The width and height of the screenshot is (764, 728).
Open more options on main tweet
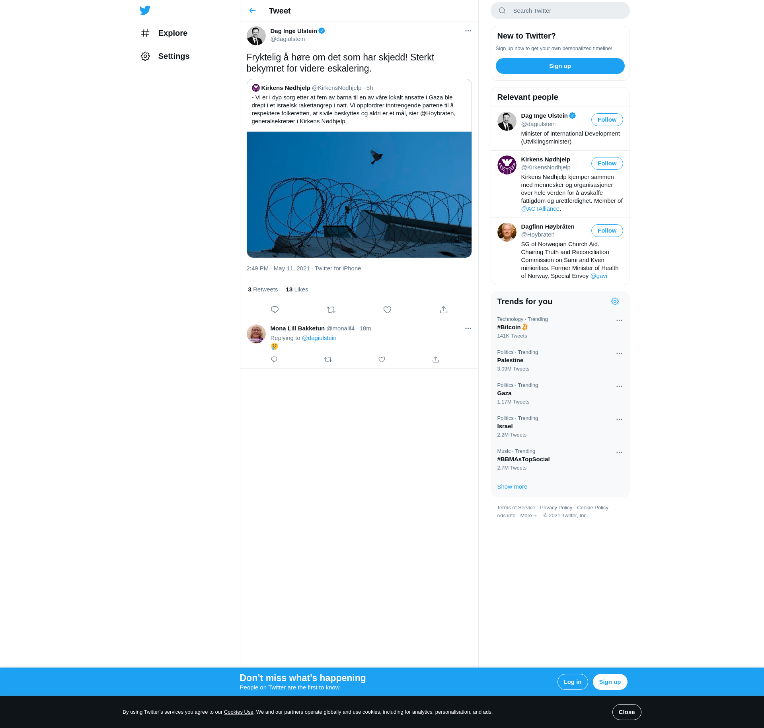(468, 31)
